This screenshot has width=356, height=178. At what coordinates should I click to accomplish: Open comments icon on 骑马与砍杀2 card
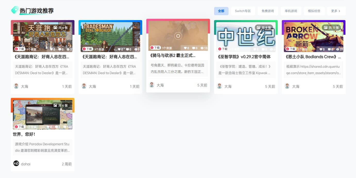(193, 48)
